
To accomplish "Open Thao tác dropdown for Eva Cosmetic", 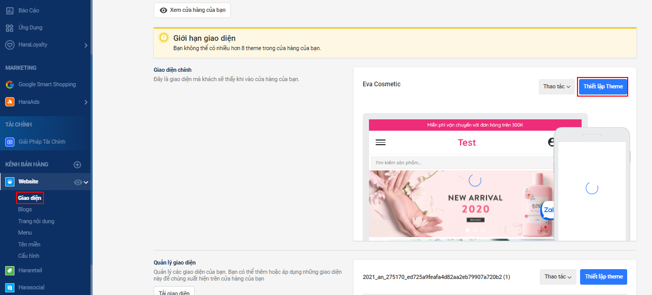I will 557,86.
